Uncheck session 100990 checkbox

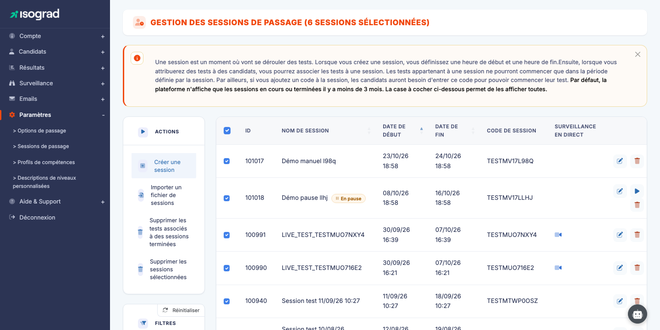coord(226,268)
